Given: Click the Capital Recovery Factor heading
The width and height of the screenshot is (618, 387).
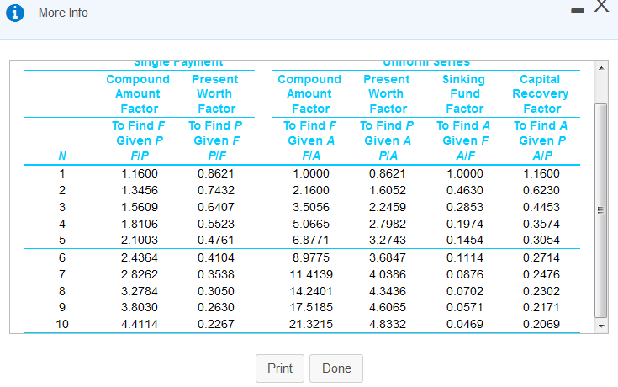Looking at the screenshot, I should pyautogui.click(x=541, y=94).
